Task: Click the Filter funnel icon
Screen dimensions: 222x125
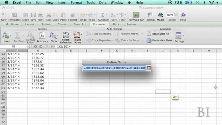Action: pyautogui.click(x=121, y=15)
